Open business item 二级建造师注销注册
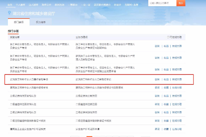Image resolution: width=206 pixels, height=137 pixels. point(86,104)
